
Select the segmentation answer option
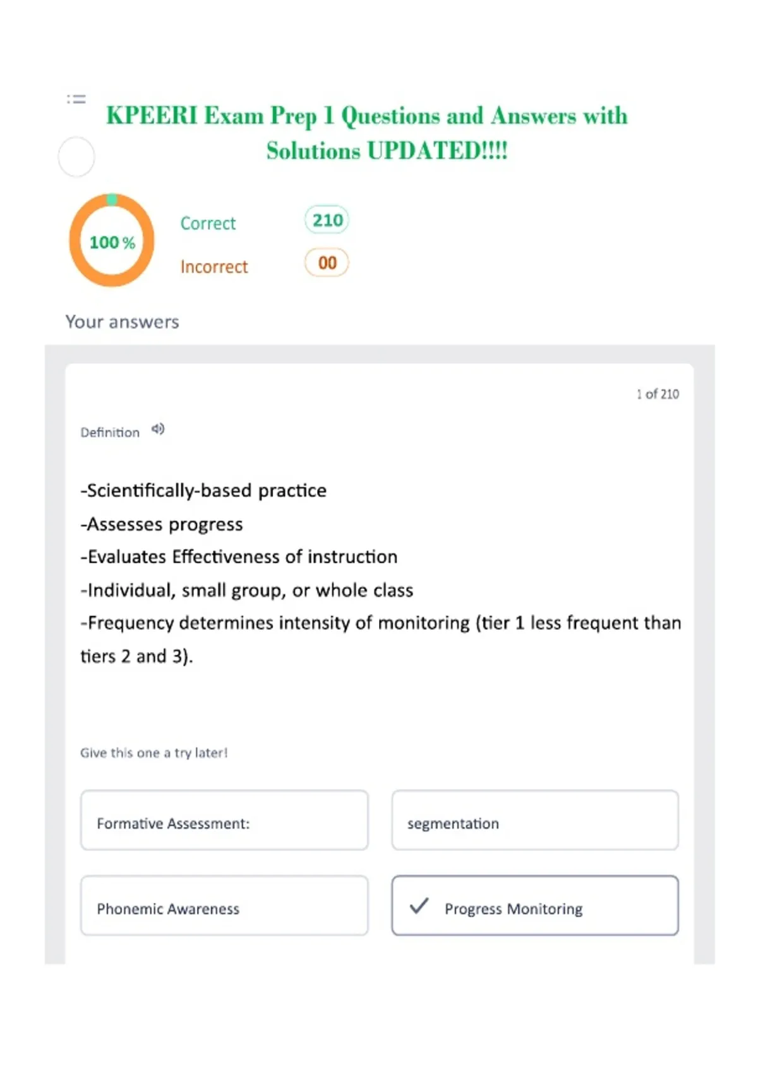click(x=535, y=820)
